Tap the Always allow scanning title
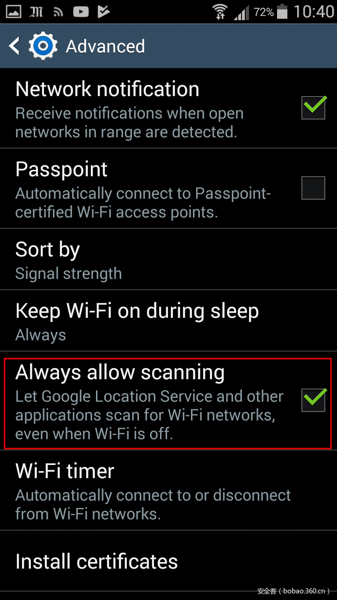The image size is (337, 600). 120,373
